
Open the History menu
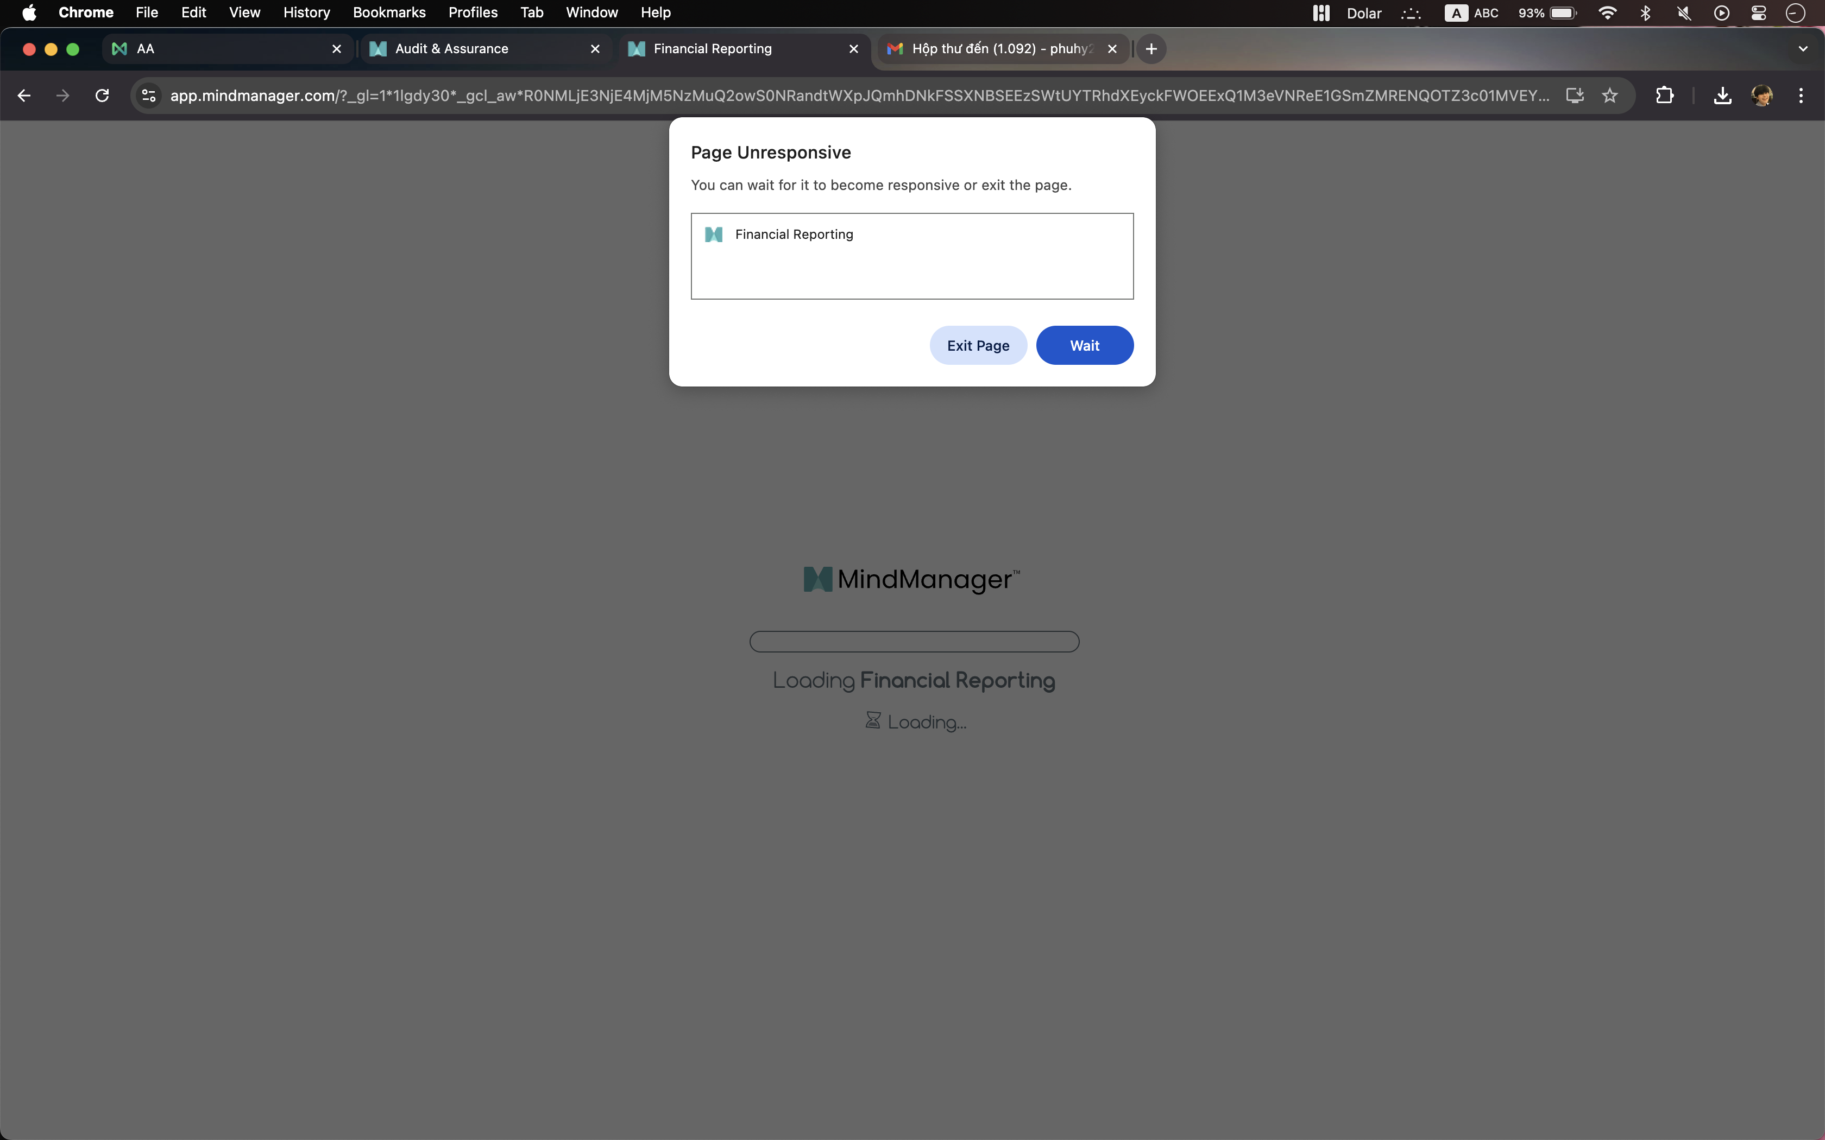point(307,13)
